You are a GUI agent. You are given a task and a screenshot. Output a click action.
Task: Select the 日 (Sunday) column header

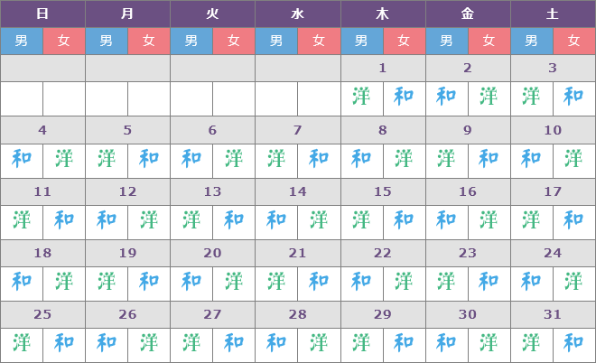42,14
